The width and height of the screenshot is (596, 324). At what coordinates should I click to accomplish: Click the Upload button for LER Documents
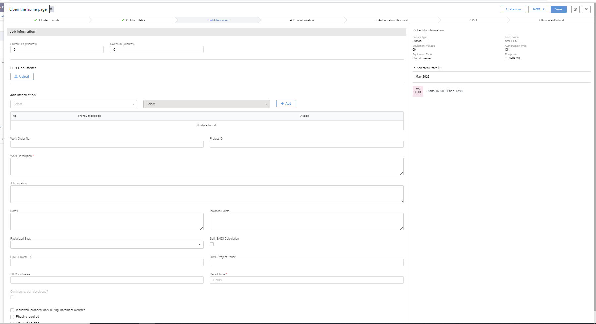(22, 77)
